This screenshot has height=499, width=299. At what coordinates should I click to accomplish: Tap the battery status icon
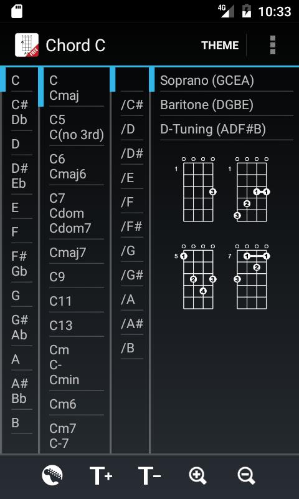246,11
